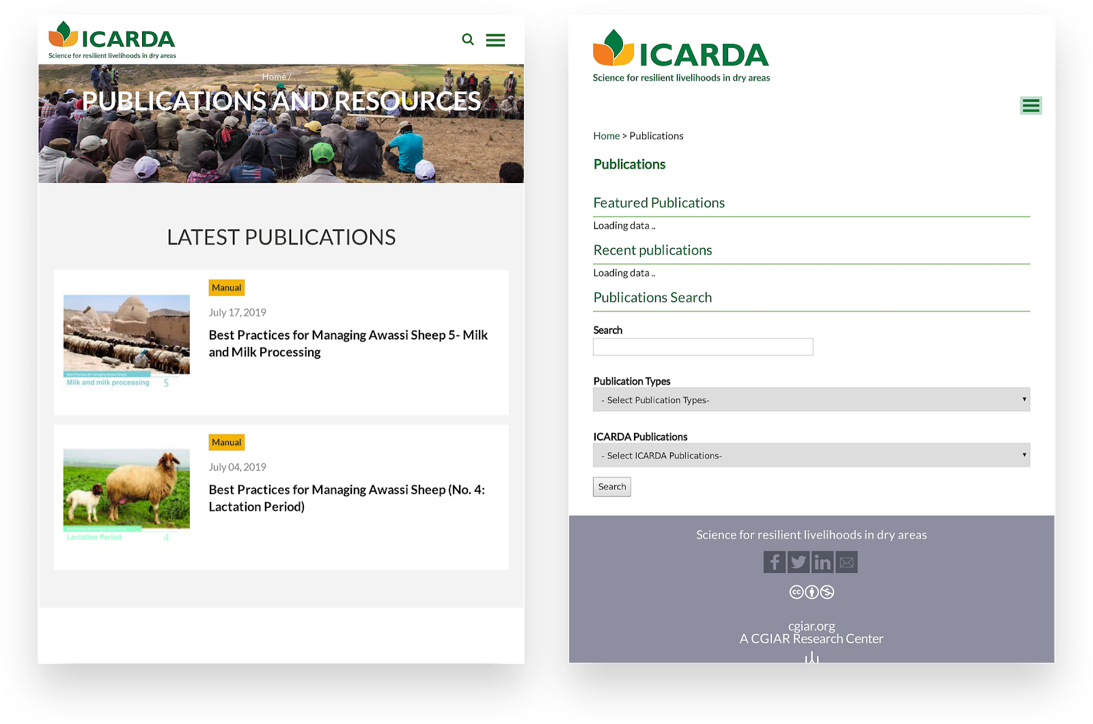This screenshot has height=724, width=1093.
Task: Open ICARDA's Facebook page from footer
Action: tap(774, 561)
